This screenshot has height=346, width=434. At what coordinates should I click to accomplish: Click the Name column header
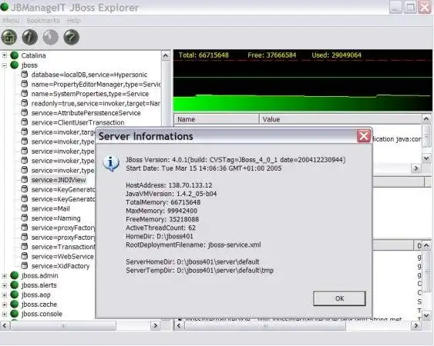coord(217,119)
